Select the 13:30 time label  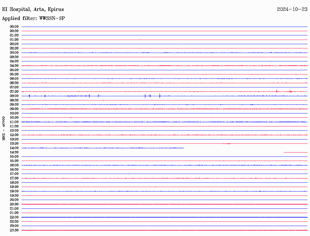[x=14, y=144]
